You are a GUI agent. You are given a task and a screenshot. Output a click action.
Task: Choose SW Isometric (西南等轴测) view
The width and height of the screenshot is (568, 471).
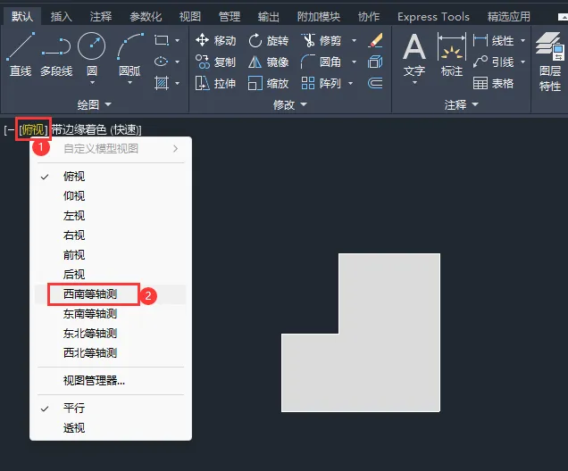(x=111, y=294)
